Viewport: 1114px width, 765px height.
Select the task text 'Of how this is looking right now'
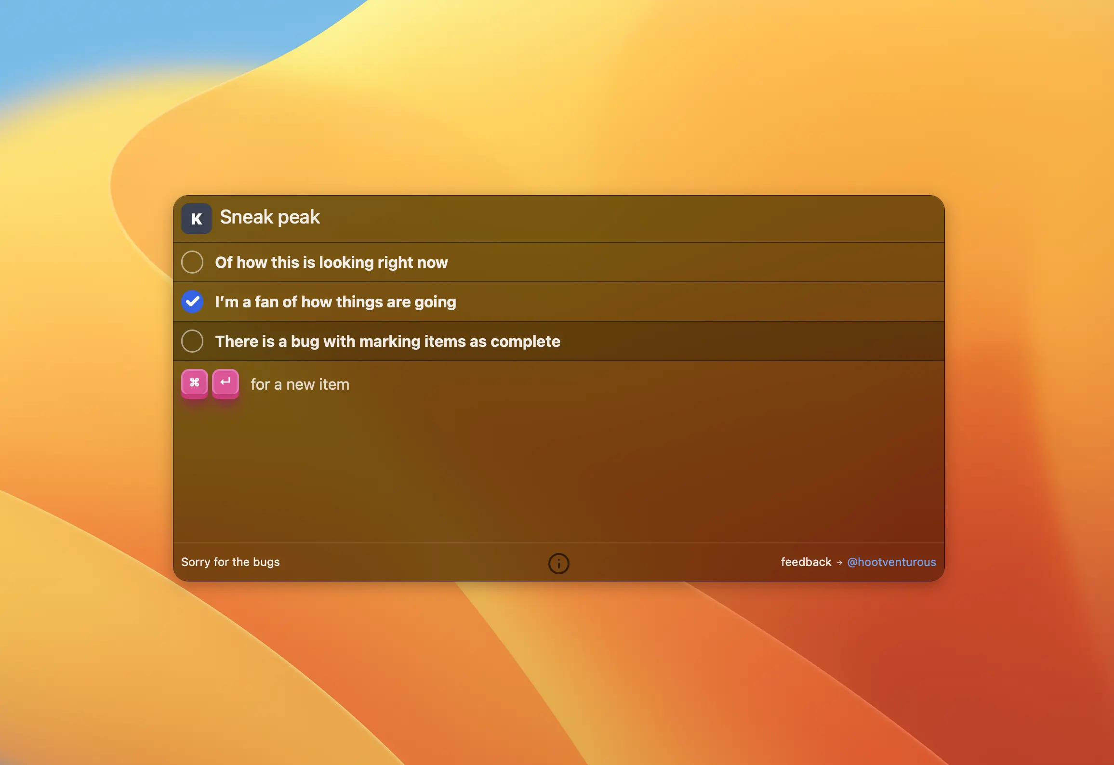[331, 262]
